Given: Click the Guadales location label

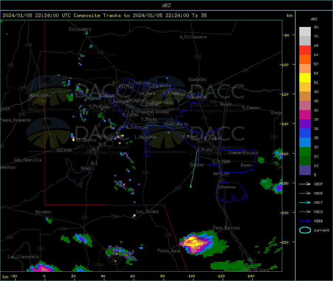Looking at the screenshot, I should [198, 79].
